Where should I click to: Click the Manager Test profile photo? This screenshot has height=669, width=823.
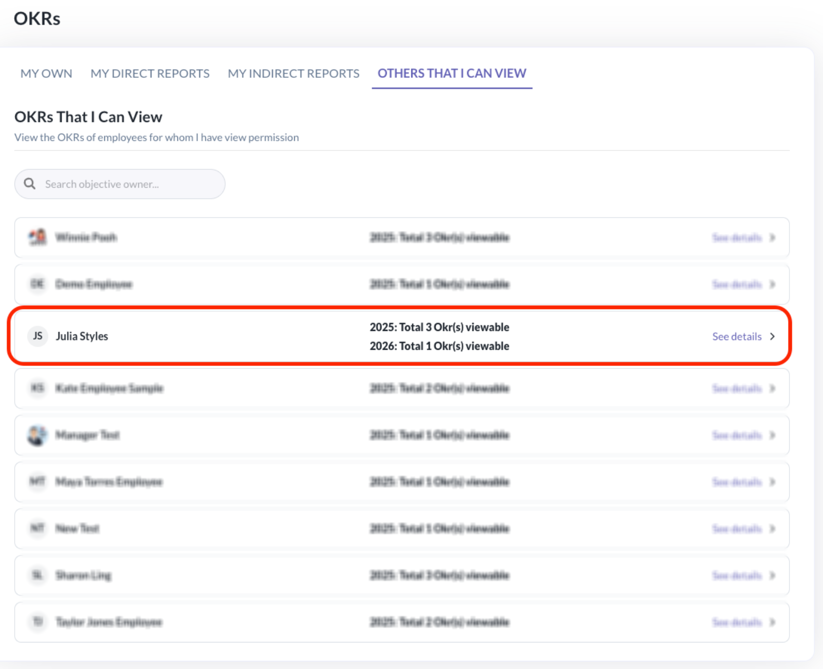click(38, 435)
